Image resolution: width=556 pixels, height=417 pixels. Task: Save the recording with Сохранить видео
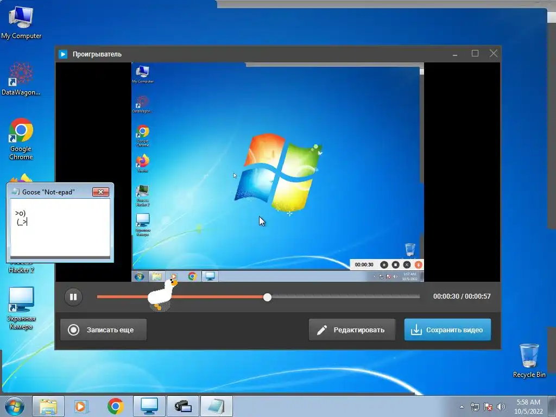[447, 330]
